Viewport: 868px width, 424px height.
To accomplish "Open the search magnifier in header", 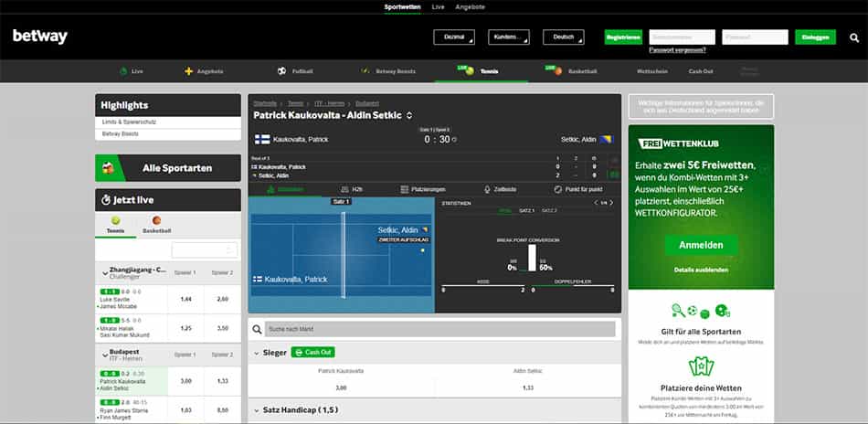I will pyautogui.click(x=854, y=37).
